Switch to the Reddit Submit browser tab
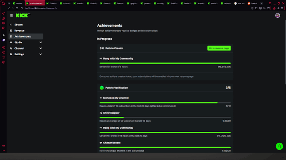Screen dimensions: 286x160 click(253, 3)
